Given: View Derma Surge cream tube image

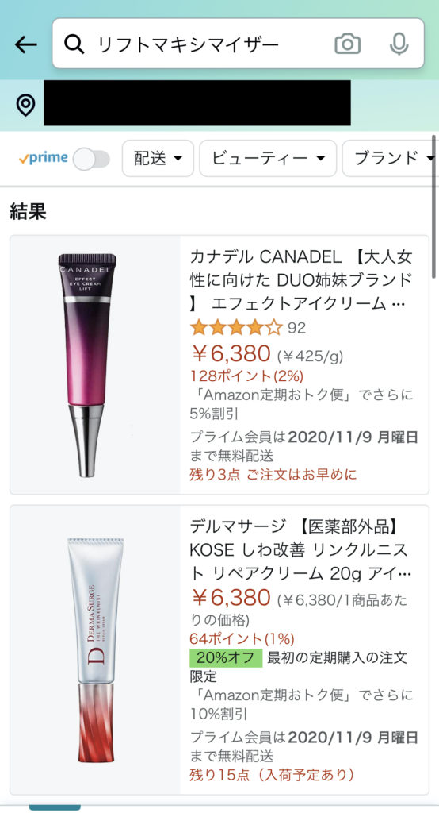Looking at the screenshot, I should click(x=96, y=650).
